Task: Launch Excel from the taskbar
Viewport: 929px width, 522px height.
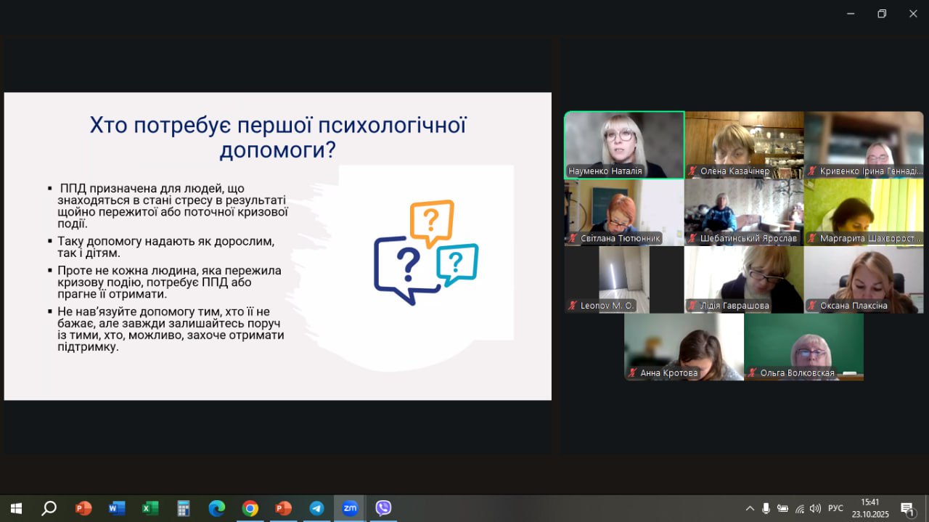Action: click(150, 508)
